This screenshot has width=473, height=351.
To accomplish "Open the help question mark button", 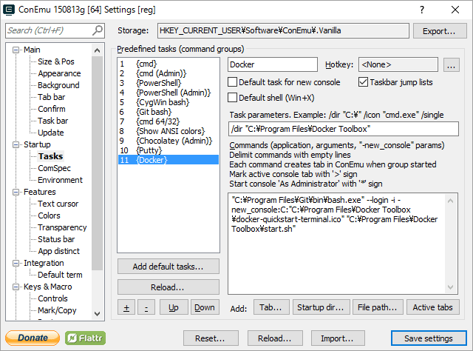I will tap(422, 10).
